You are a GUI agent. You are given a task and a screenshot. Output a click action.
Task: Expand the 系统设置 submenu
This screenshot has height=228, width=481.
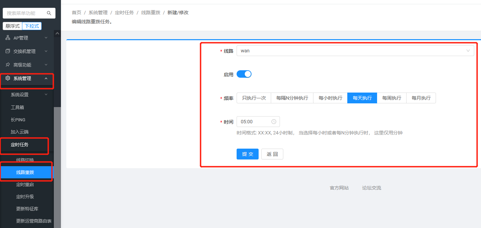tap(46, 95)
